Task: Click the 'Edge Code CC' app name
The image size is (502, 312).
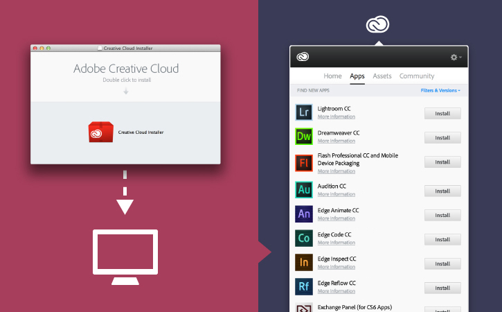Action: click(334, 235)
